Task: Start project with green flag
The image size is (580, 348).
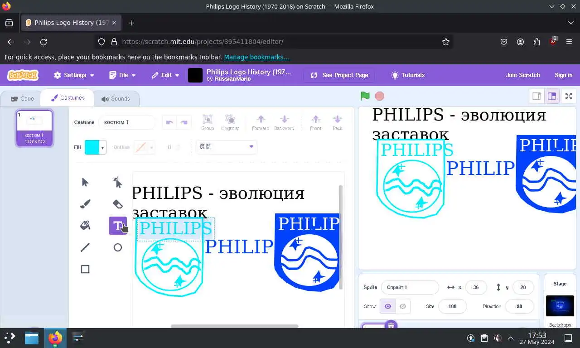Action: (x=365, y=96)
